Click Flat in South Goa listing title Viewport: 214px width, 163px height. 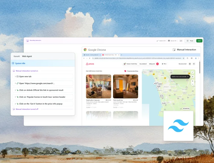118,100
